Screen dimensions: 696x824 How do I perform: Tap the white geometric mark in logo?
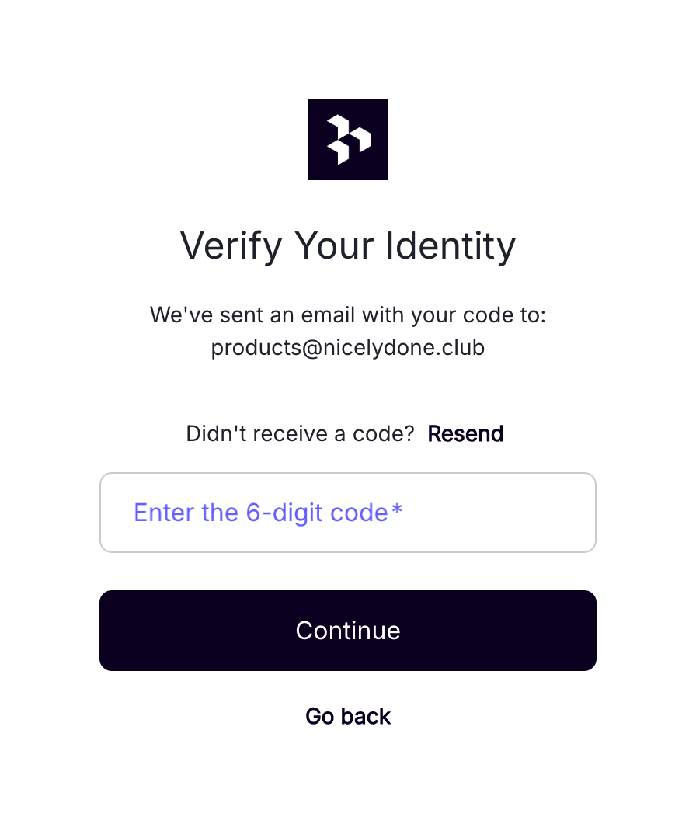(x=348, y=140)
